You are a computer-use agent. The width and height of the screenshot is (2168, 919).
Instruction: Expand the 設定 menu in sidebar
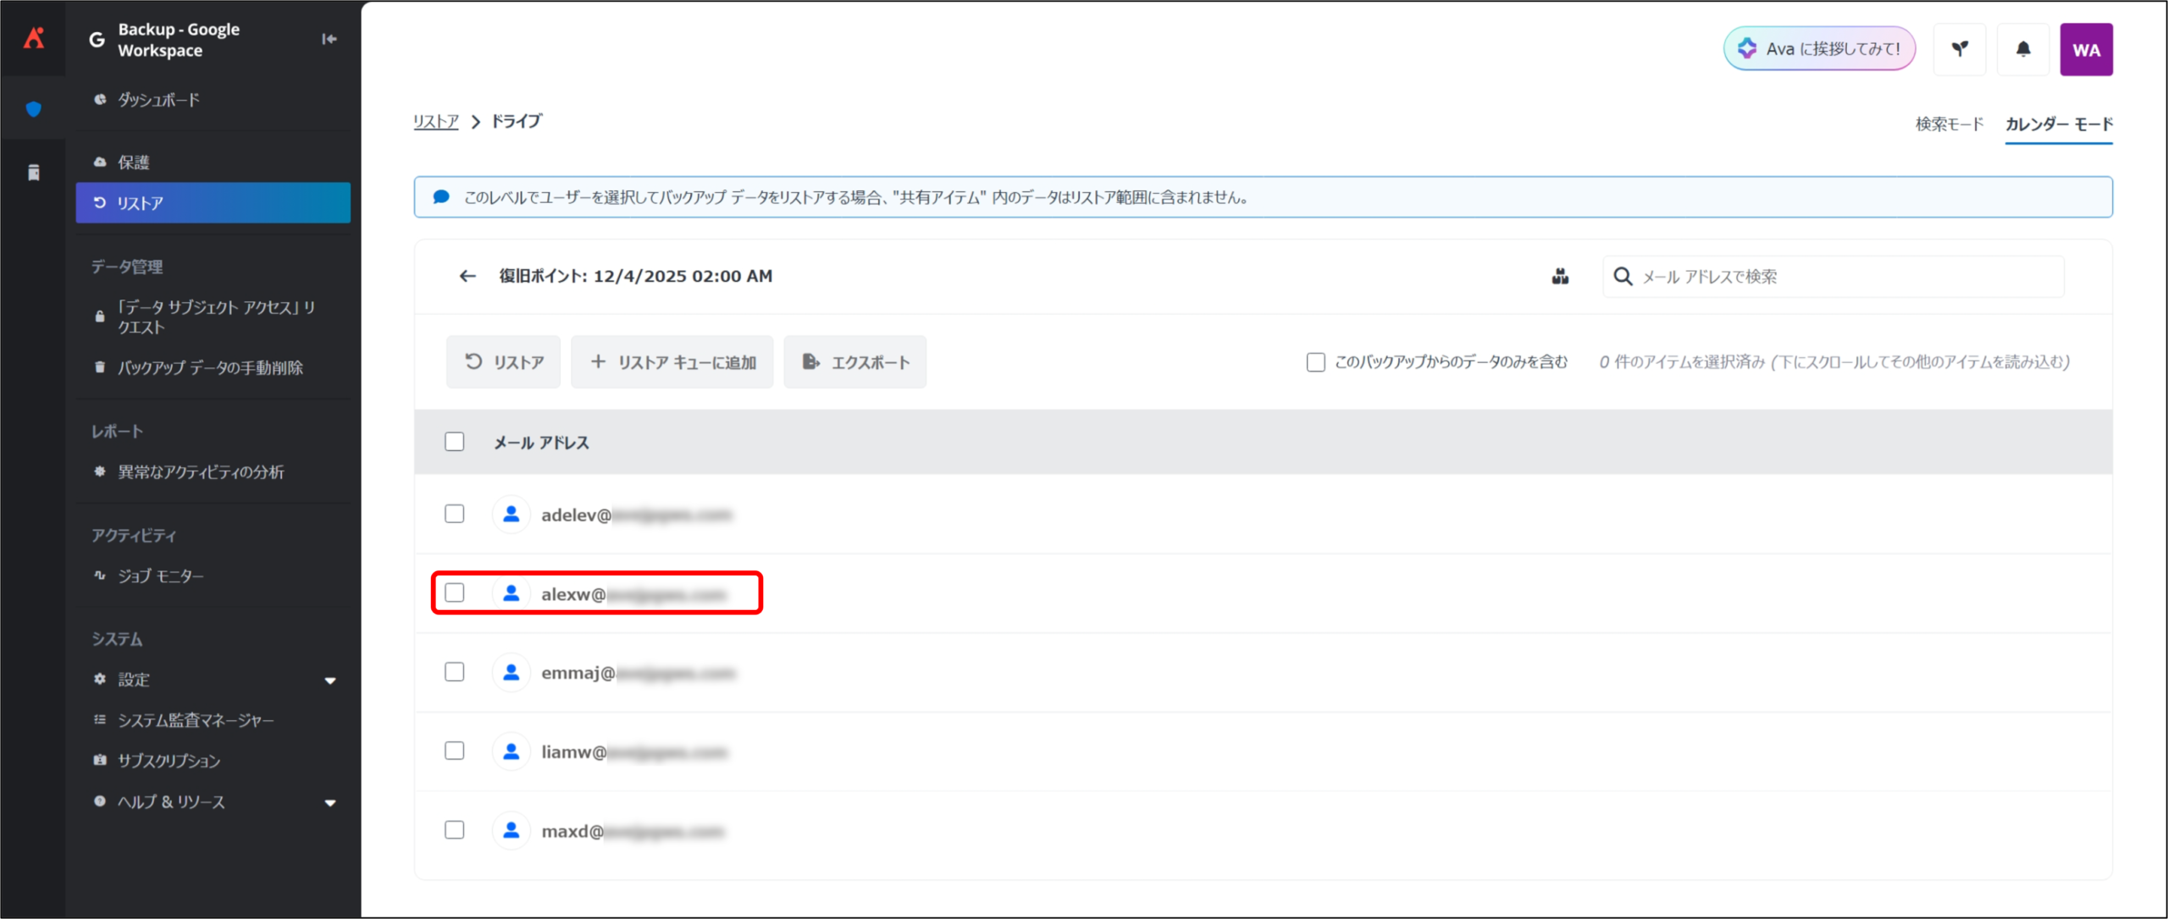point(330,680)
